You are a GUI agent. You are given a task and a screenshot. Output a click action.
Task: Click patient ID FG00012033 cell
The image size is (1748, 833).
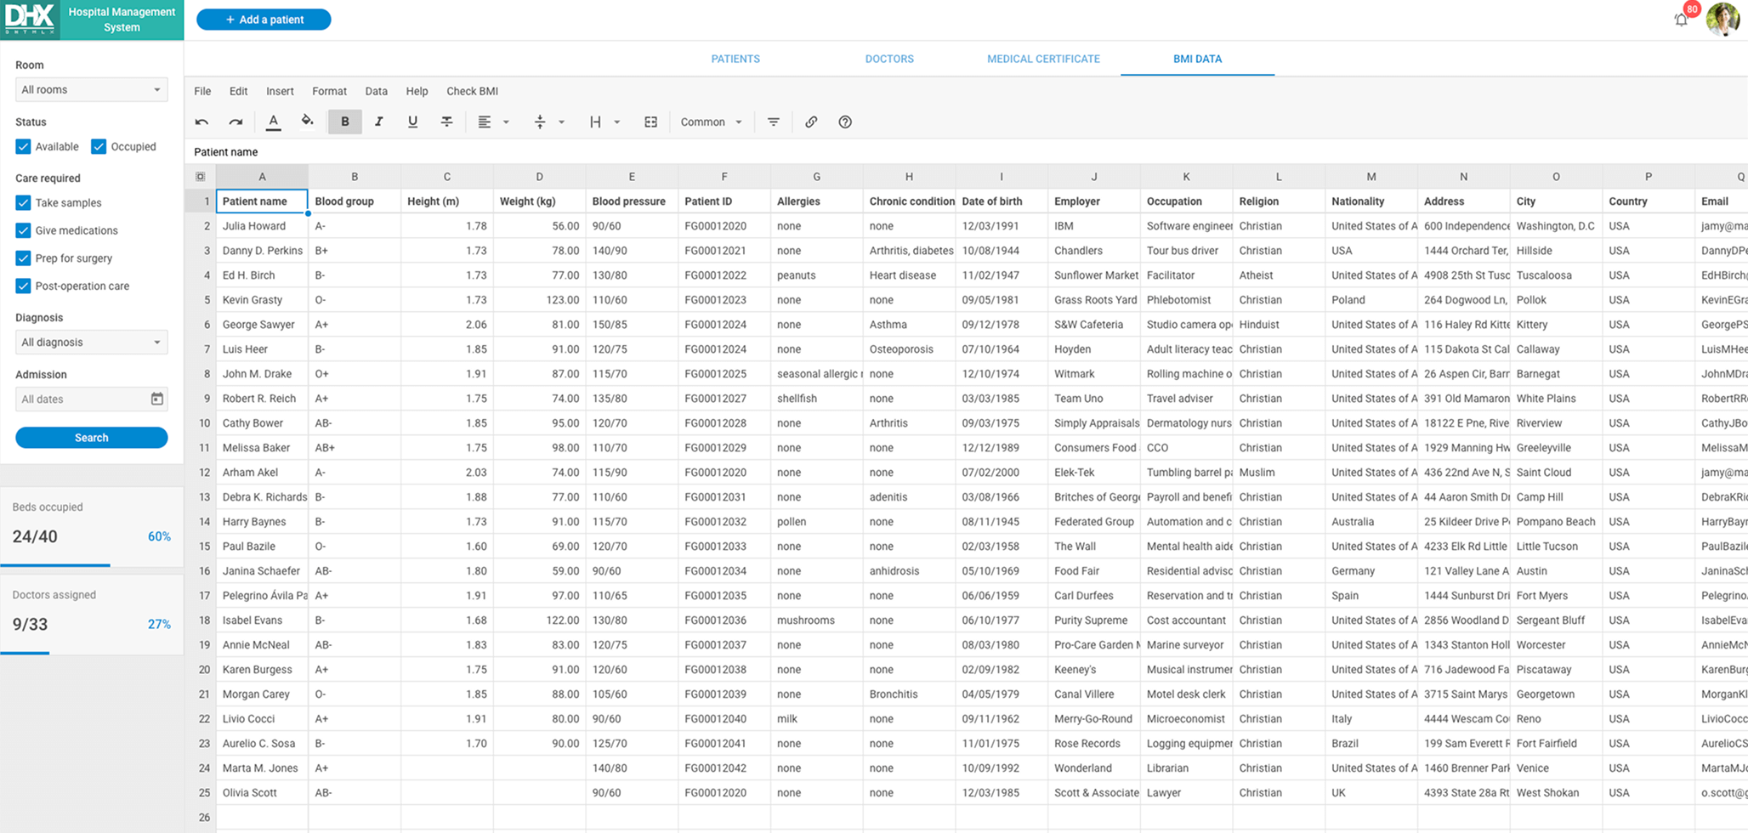(x=724, y=547)
